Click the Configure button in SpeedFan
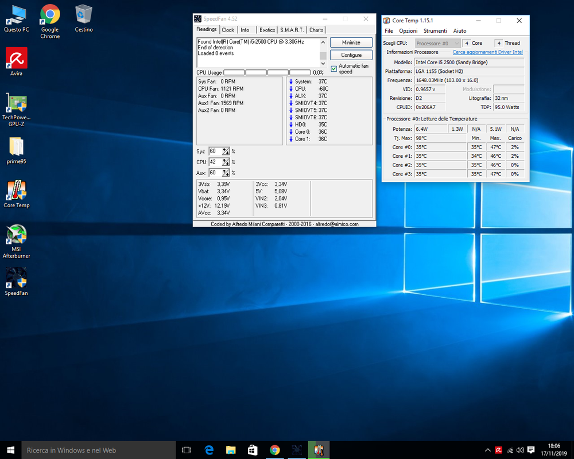This screenshot has width=574, height=459. click(351, 55)
